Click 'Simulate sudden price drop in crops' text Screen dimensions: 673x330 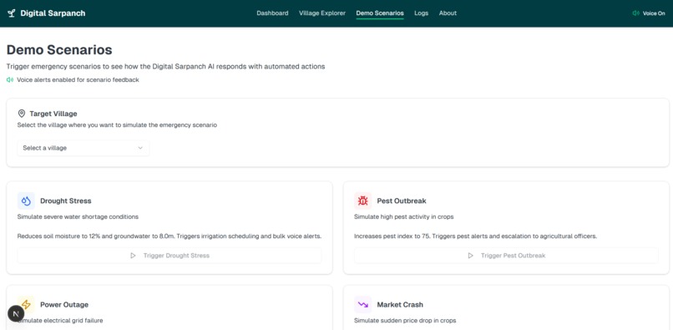tap(405, 321)
